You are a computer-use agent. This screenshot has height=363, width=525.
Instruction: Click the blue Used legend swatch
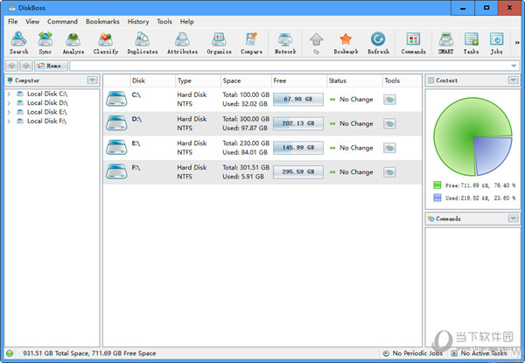437,198
